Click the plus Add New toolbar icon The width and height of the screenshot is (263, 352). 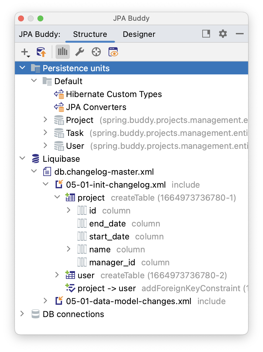(25, 52)
